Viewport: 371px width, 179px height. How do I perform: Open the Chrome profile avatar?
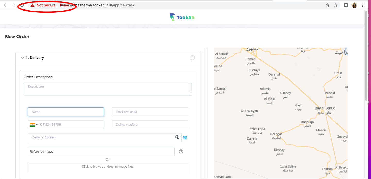tap(354, 5)
